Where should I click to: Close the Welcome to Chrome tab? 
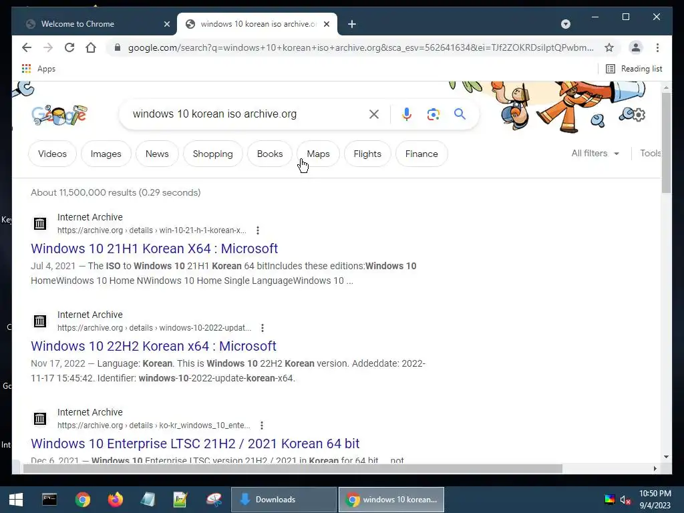166,24
